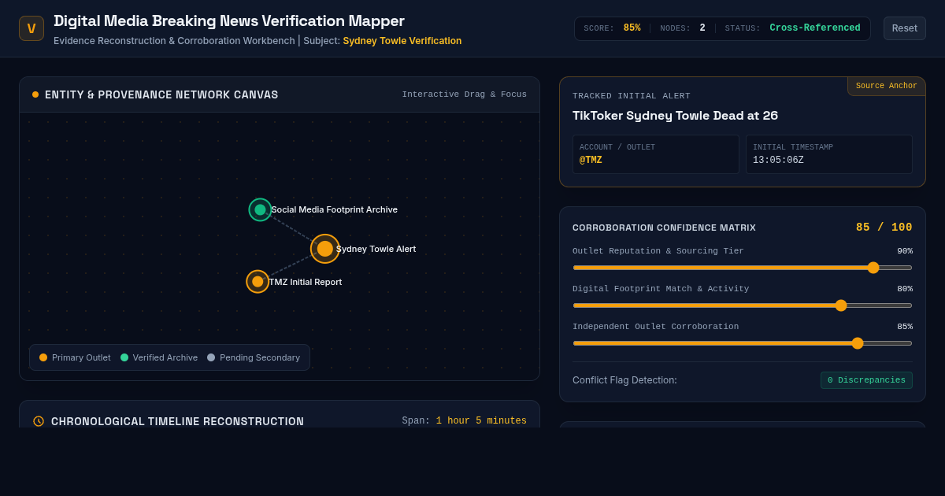
Task: Click the 85 / 100 confidence score
Action: [884, 228]
